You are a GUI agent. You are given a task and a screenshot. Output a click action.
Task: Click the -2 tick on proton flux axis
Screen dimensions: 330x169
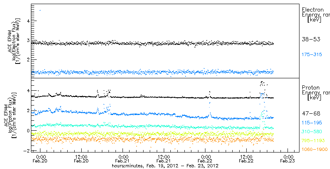click(26, 151)
